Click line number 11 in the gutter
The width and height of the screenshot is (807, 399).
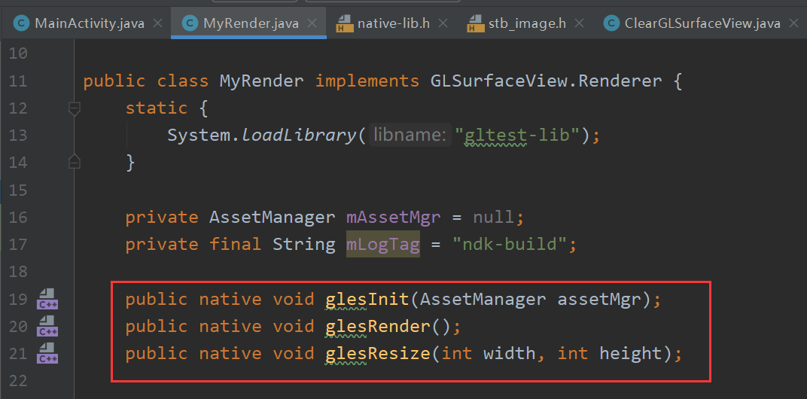click(x=17, y=81)
